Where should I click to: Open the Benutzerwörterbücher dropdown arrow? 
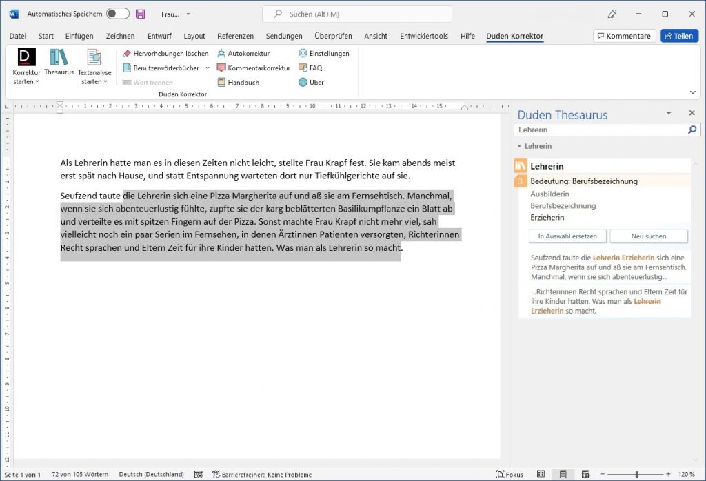click(208, 68)
